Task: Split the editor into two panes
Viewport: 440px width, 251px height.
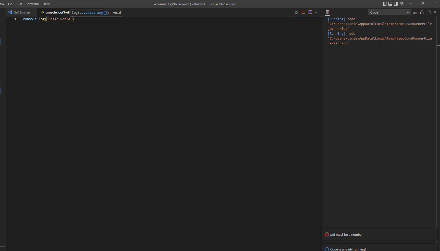Action: pos(310,12)
